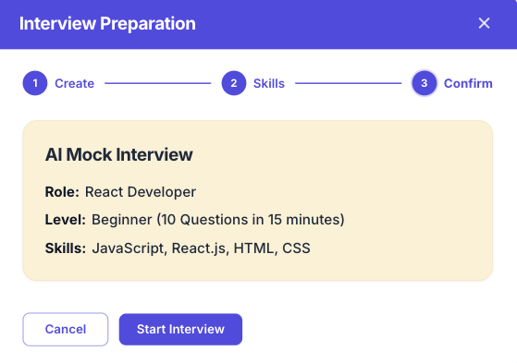Select step 3 circle
The image size is (517, 363).
coord(425,83)
